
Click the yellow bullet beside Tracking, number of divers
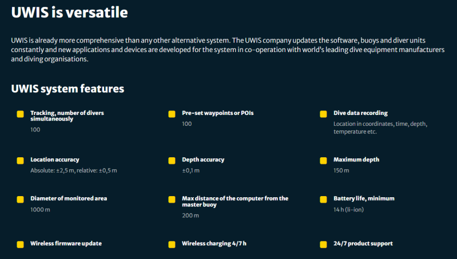20,114
